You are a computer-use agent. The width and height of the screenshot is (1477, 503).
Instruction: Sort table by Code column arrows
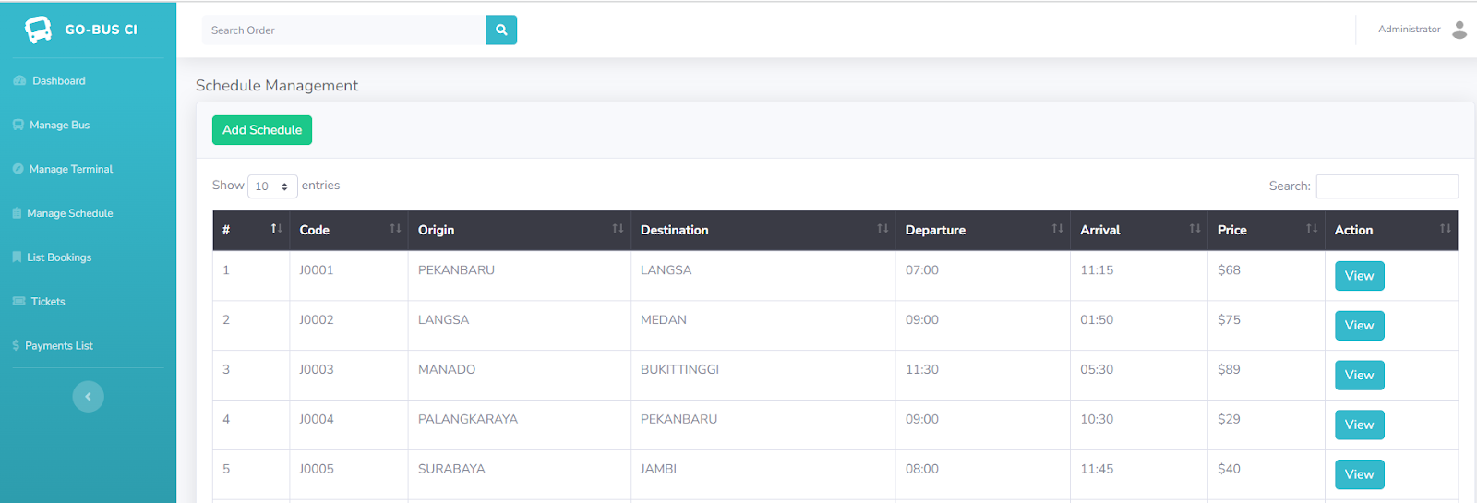click(395, 228)
